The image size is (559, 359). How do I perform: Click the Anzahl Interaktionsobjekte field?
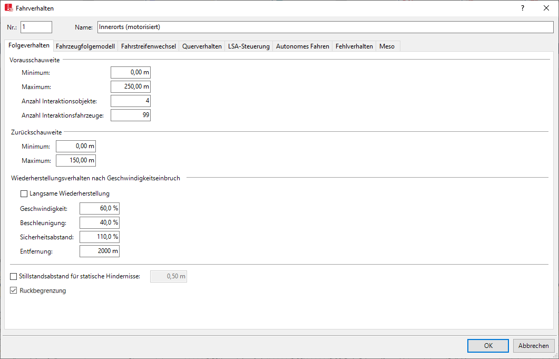[x=131, y=101]
